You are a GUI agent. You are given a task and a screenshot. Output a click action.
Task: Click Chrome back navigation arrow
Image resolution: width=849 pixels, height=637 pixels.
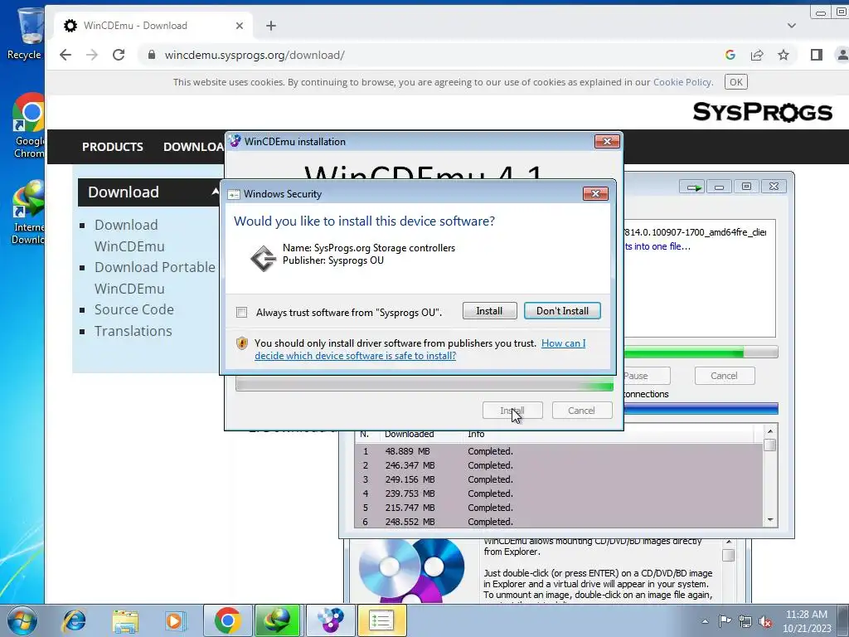65,55
